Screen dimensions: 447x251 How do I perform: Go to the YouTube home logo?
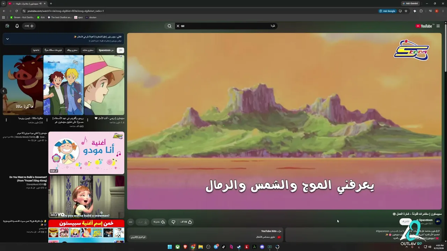[424, 26]
